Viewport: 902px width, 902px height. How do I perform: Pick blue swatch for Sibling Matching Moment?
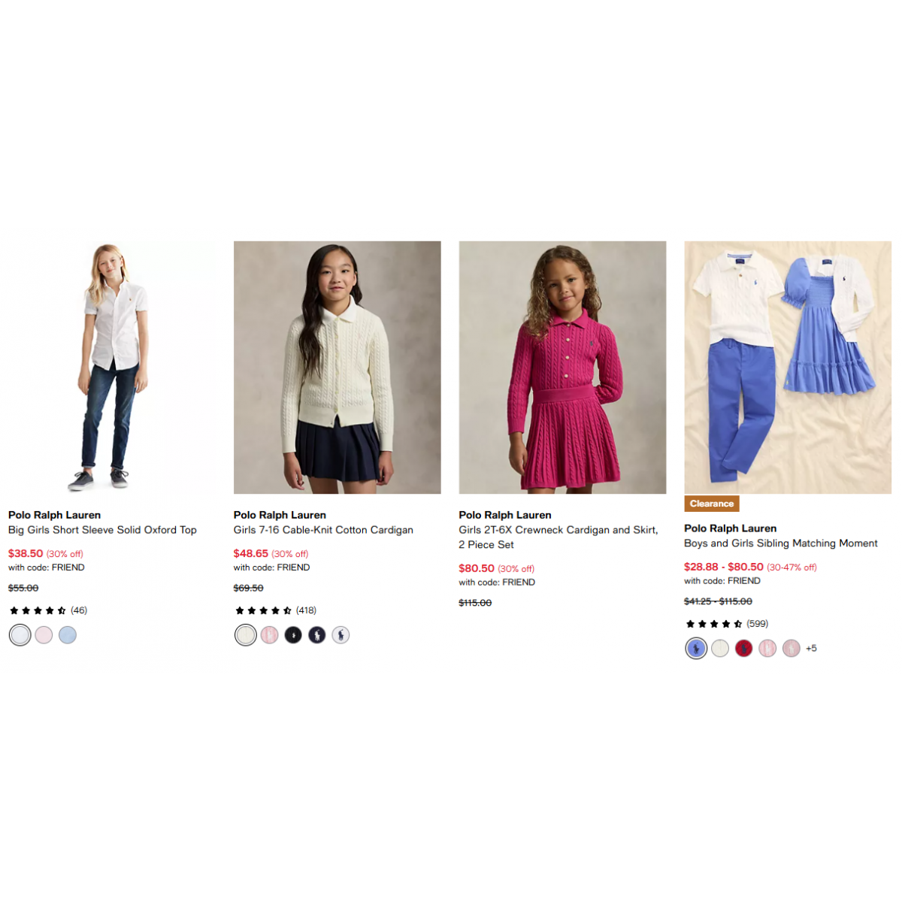coord(696,649)
